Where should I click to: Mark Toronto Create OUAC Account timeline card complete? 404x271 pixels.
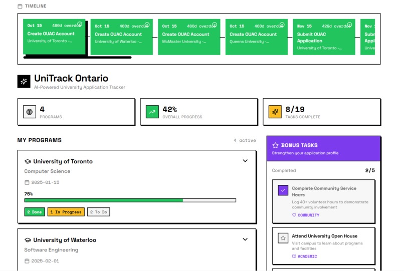pos(80,24)
